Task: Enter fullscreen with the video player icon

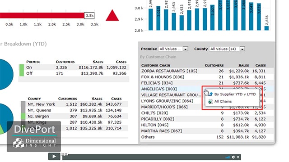Action: (x=238, y=157)
